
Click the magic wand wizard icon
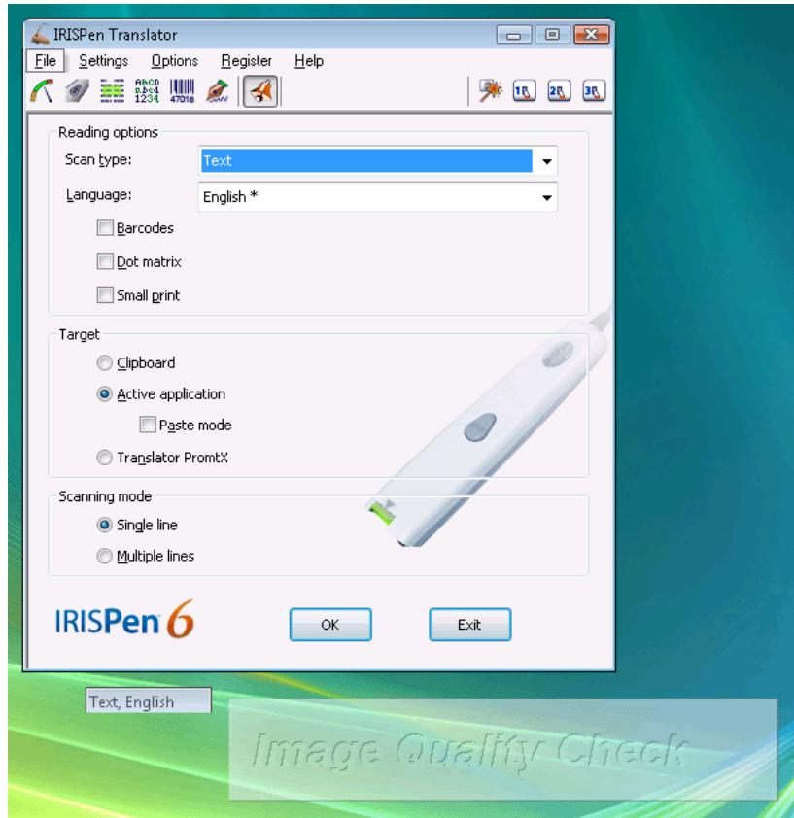coord(490,91)
